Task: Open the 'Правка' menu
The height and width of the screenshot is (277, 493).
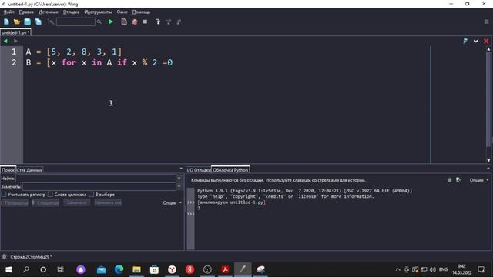Action: pyautogui.click(x=26, y=12)
